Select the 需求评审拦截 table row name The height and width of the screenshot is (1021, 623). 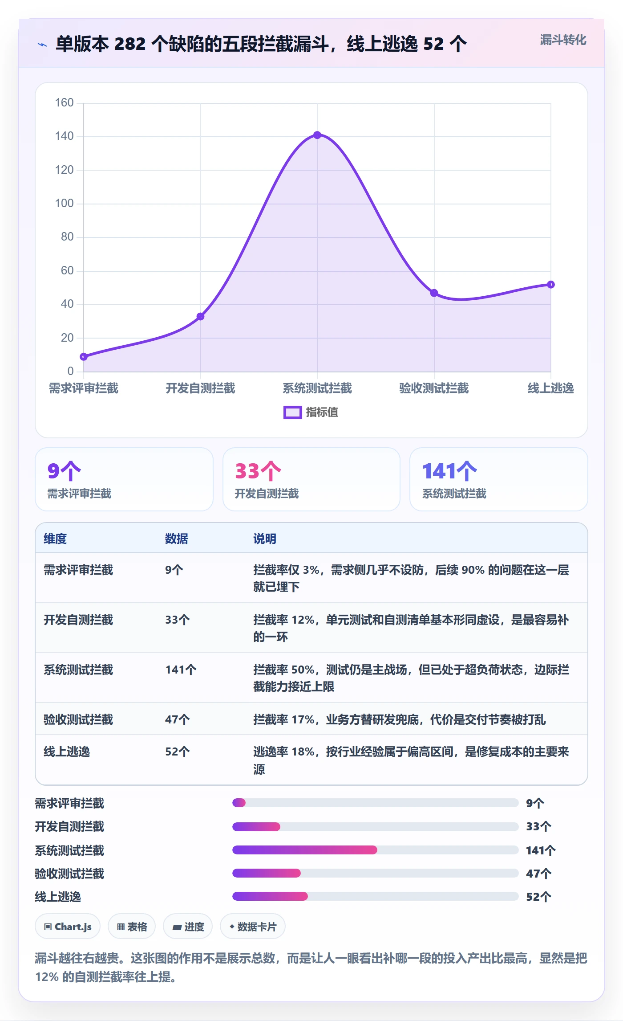click(x=78, y=570)
